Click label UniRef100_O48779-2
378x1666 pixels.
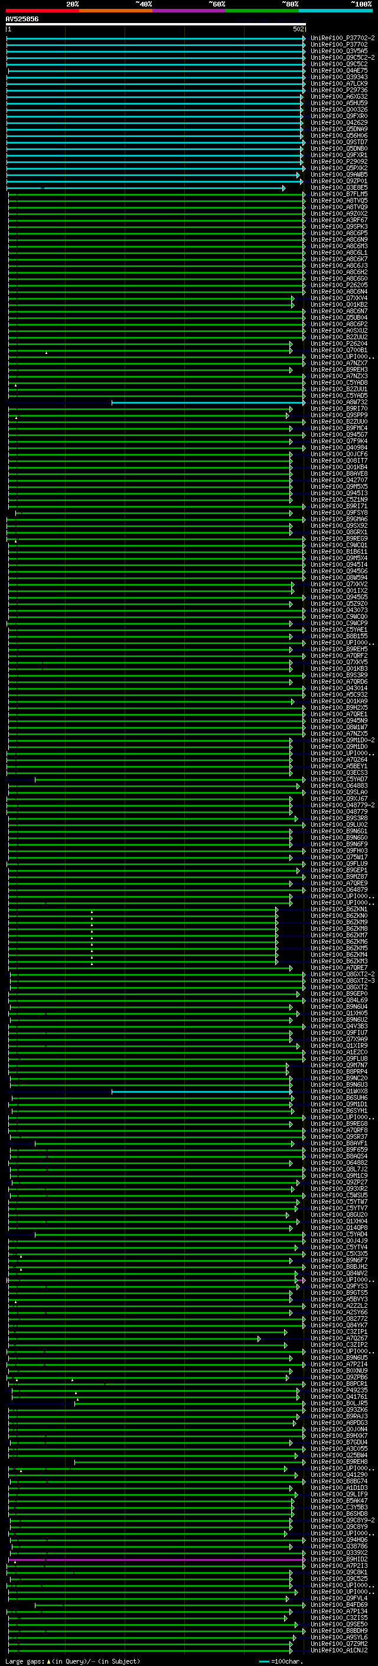coord(343,805)
